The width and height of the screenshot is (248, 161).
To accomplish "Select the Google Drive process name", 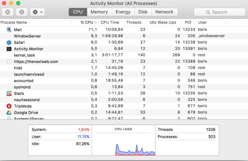I will (26, 112).
